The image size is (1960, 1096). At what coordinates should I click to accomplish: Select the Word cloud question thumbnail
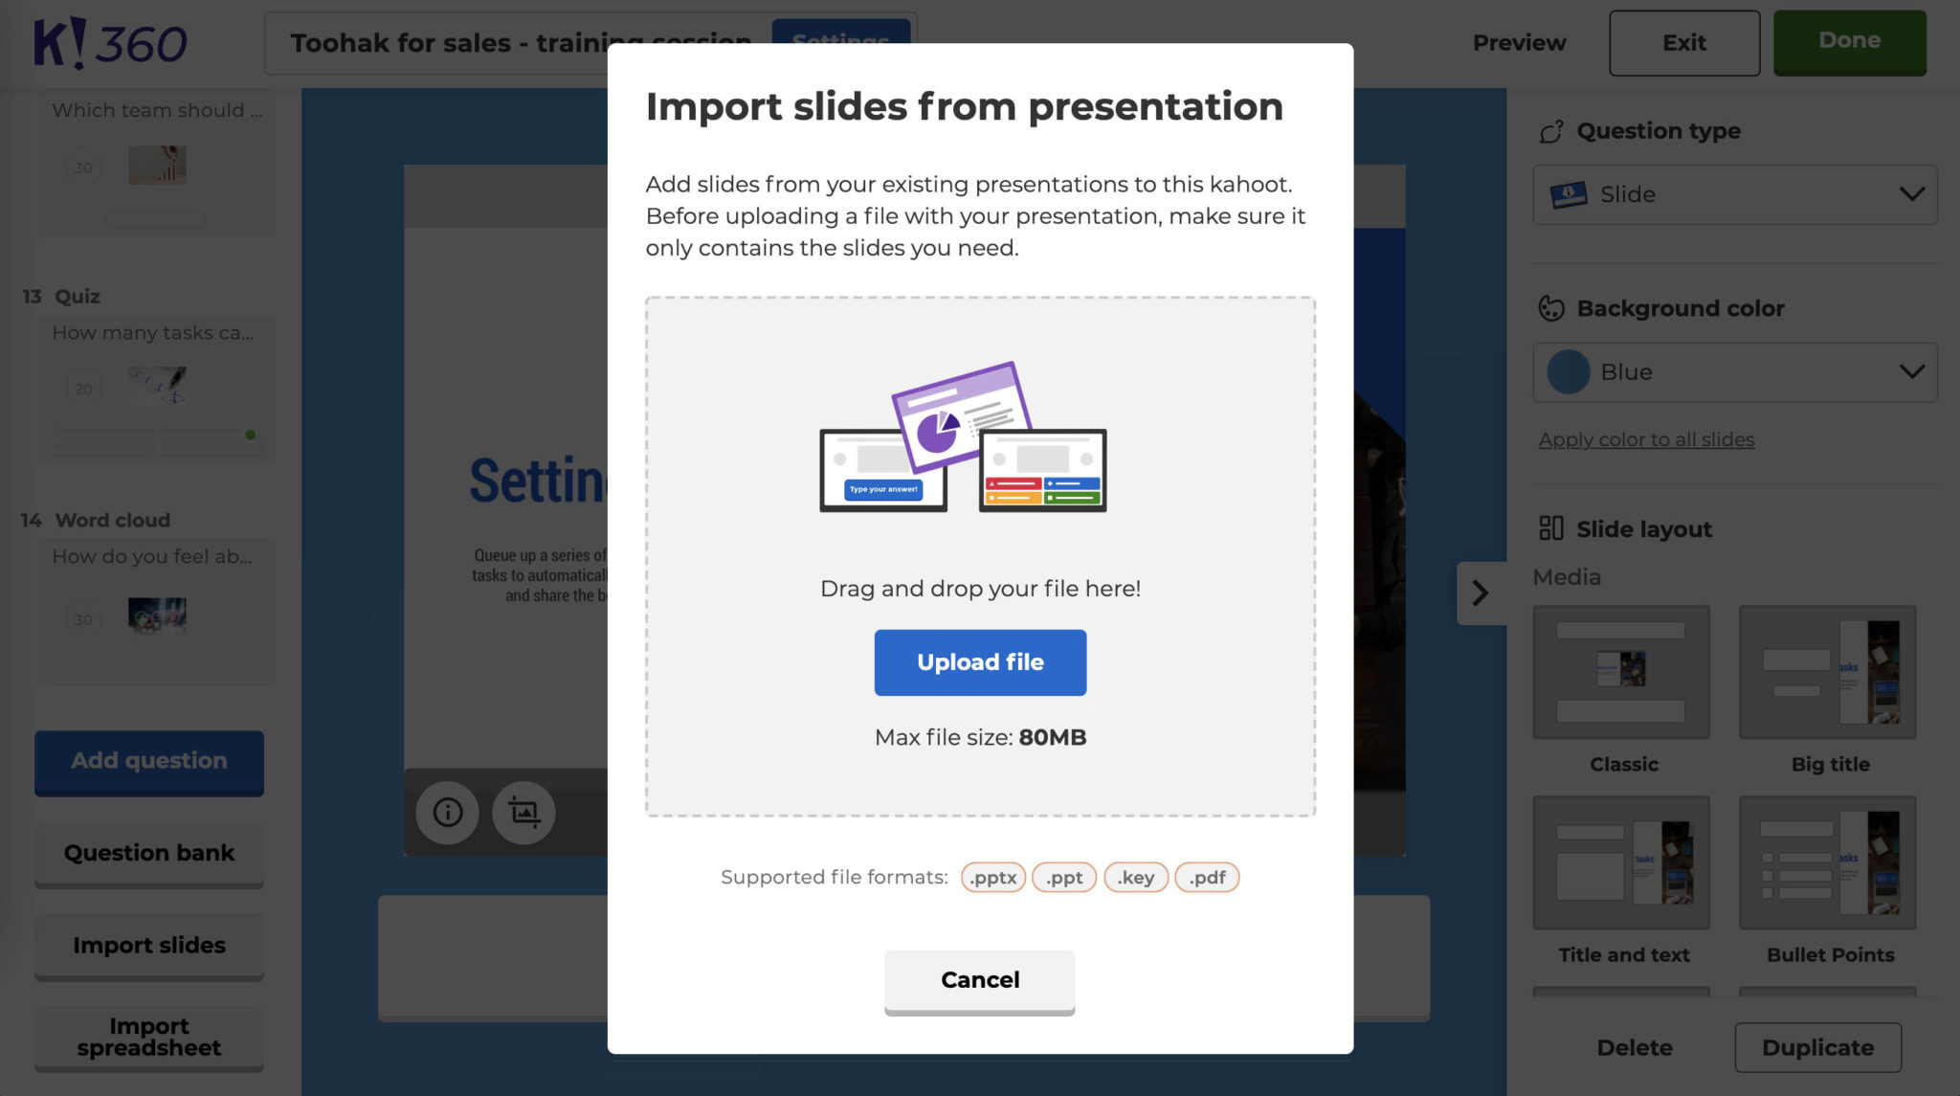156,613
